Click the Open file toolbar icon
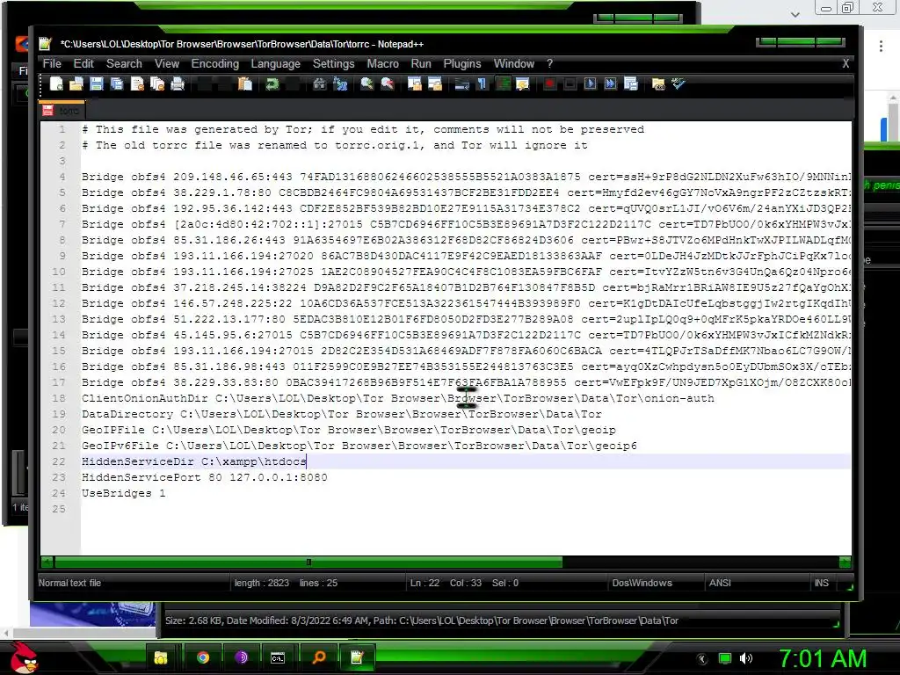This screenshot has width=900, height=675. (76, 83)
